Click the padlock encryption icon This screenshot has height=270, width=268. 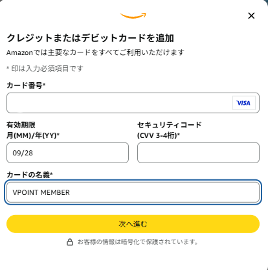70,242
